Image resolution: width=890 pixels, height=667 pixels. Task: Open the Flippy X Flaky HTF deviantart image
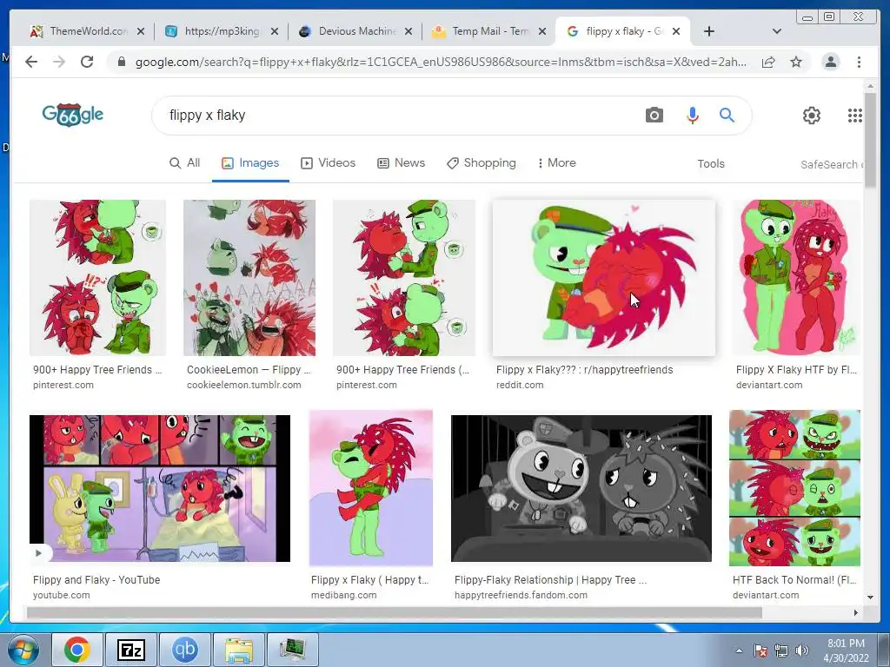[796, 277]
